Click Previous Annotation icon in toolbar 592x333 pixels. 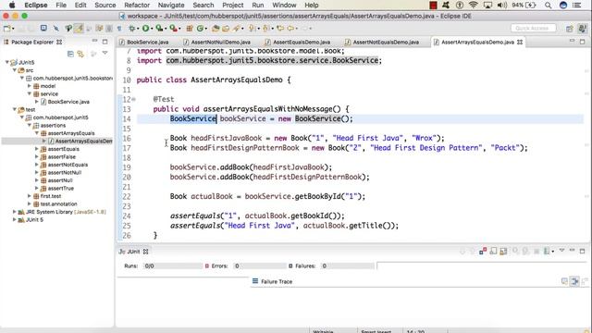(265, 29)
